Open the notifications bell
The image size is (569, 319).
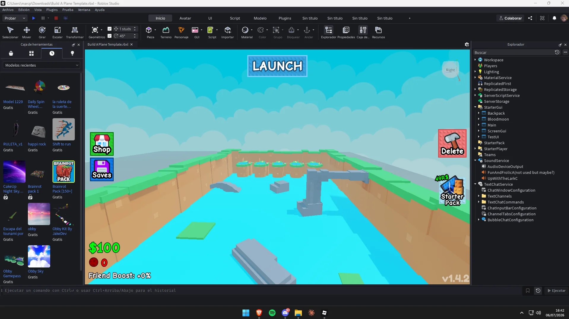pos(554,18)
